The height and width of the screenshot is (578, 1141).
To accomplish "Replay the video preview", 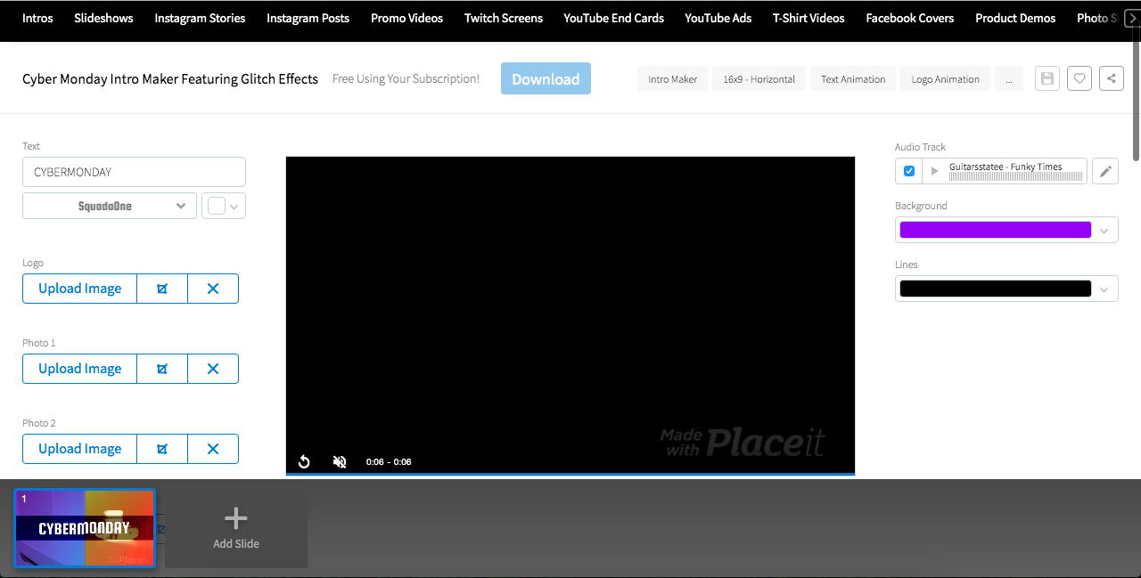I will click(x=304, y=461).
